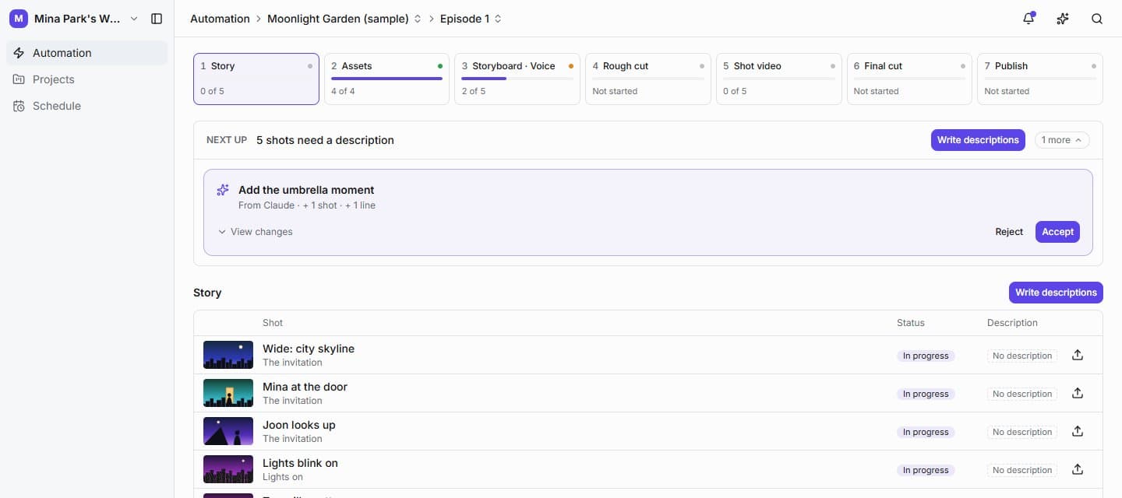Go to Schedule in the sidebar

tap(87, 106)
